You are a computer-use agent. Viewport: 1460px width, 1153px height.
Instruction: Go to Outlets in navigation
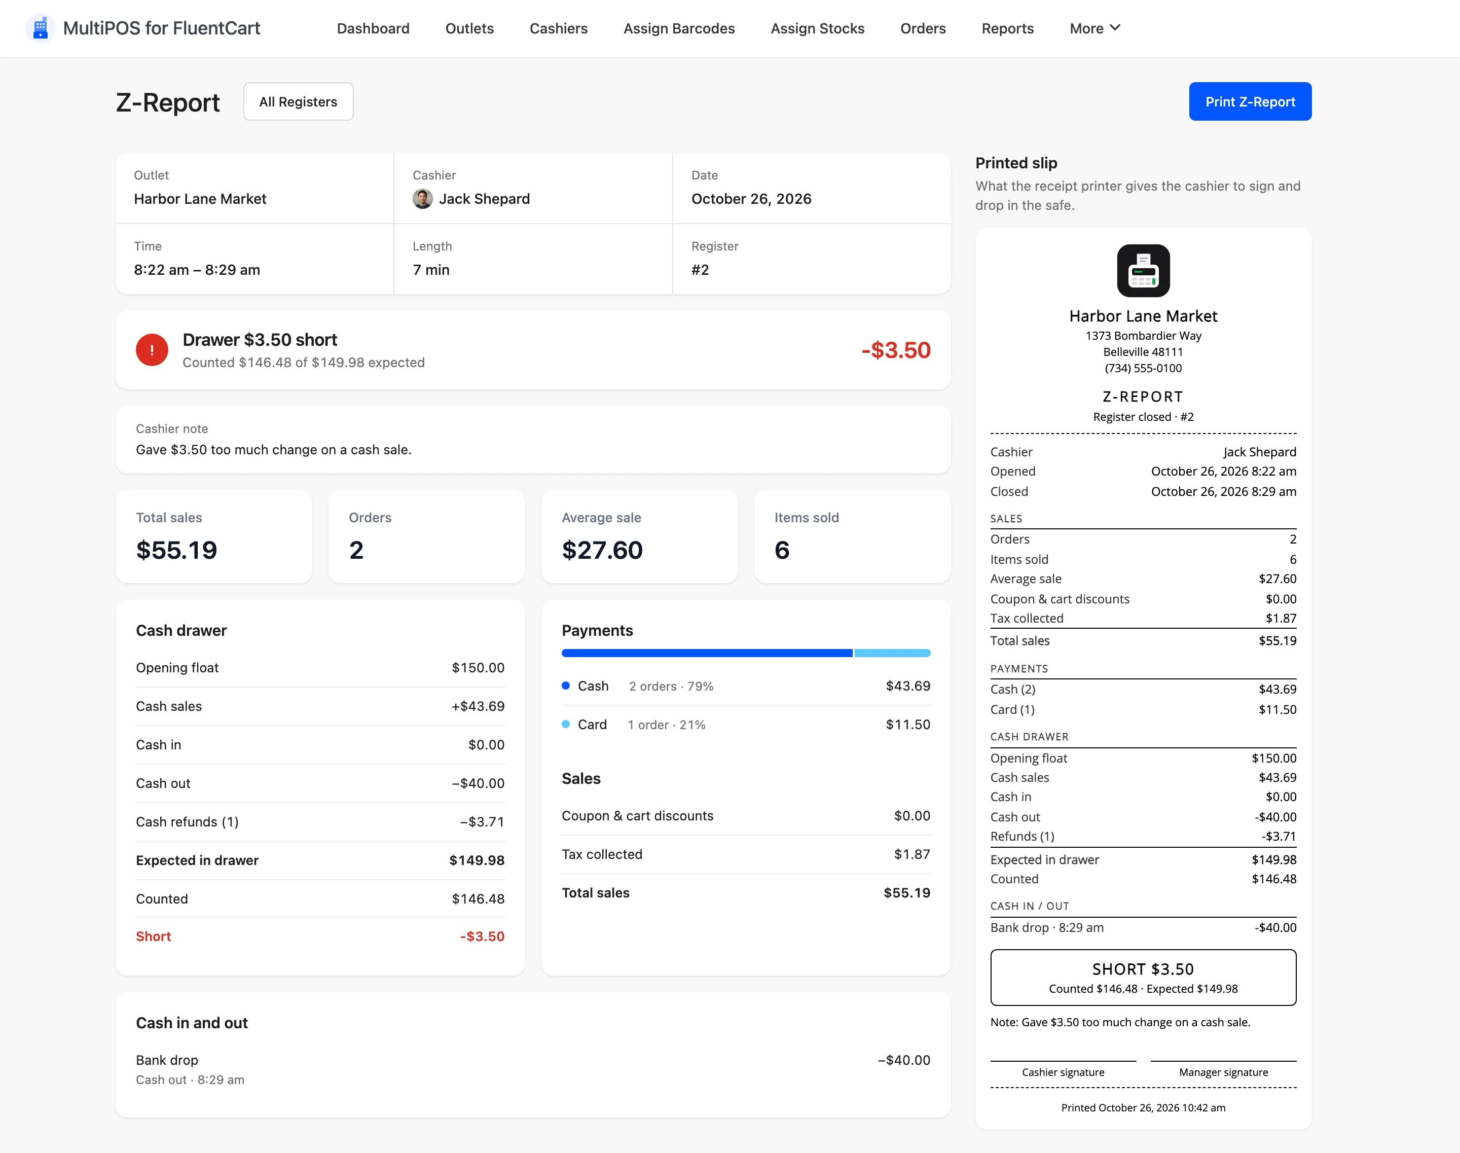pyautogui.click(x=470, y=28)
